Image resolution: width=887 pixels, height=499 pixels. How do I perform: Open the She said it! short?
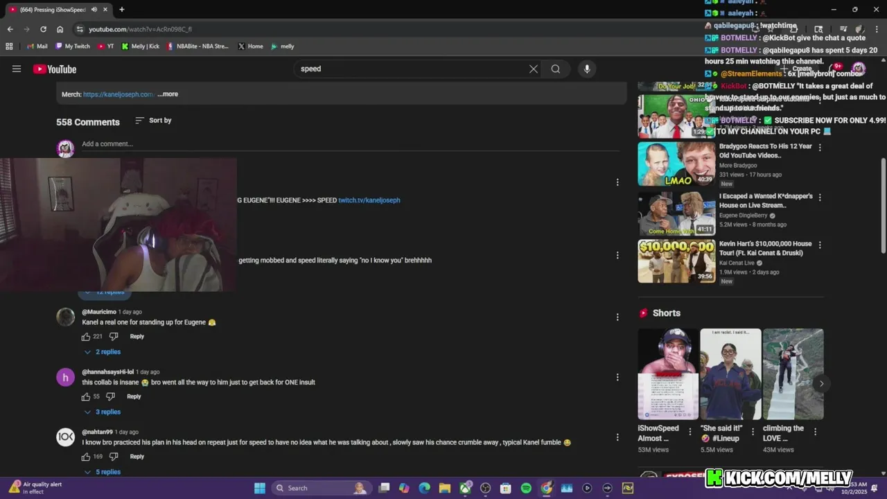[730, 374]
